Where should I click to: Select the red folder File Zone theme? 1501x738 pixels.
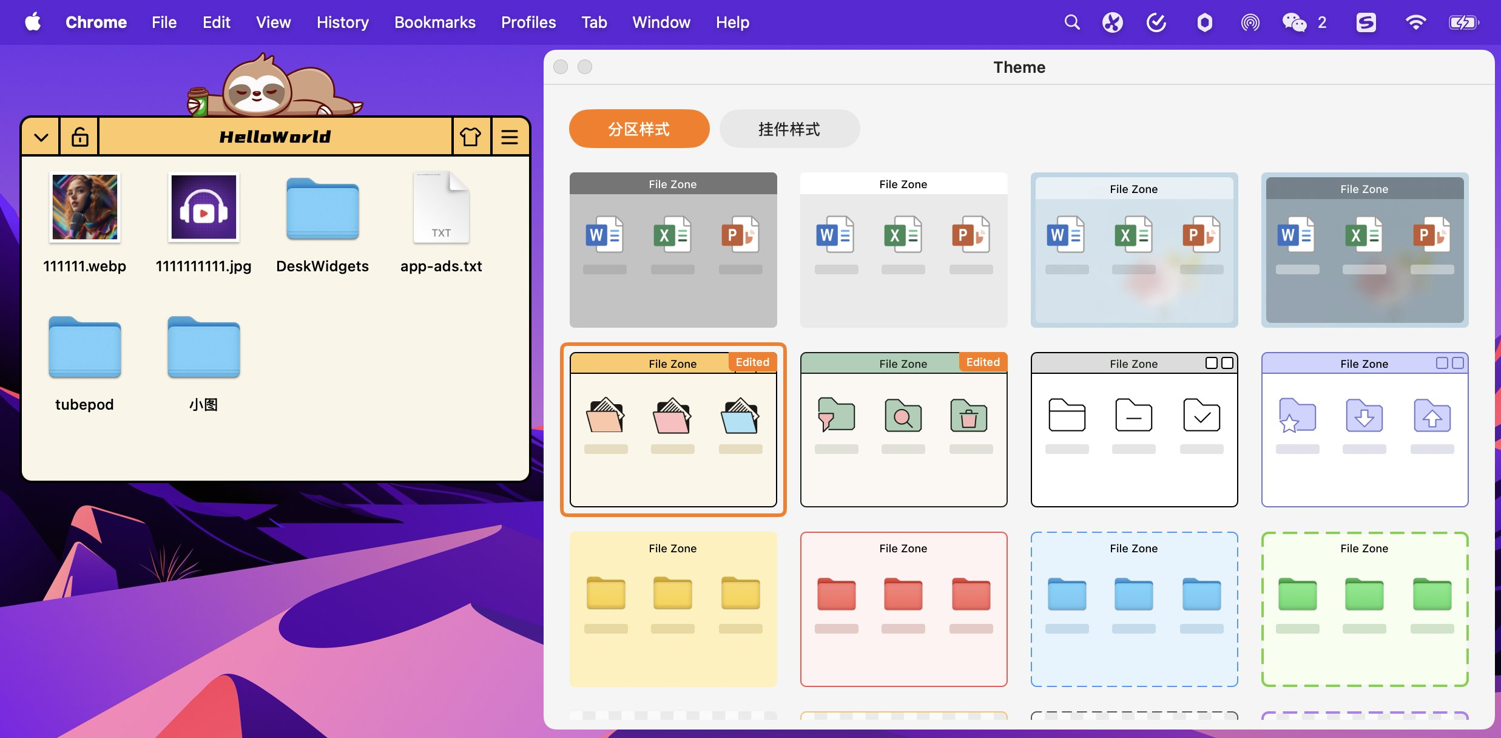coord(903,609)
